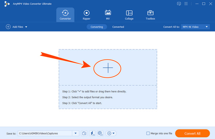Click the AnyMP4 app logo

[7, 4]
